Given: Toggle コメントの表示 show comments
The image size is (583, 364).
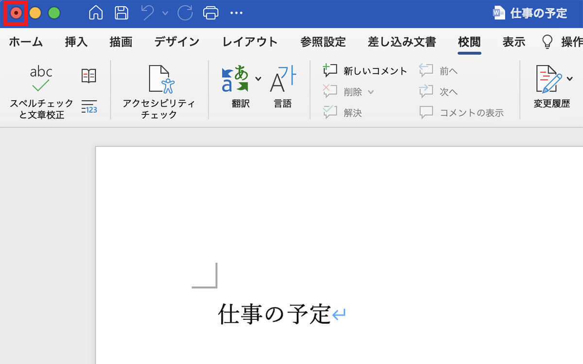Looking at the screenshot, I should tap(462, 113).
